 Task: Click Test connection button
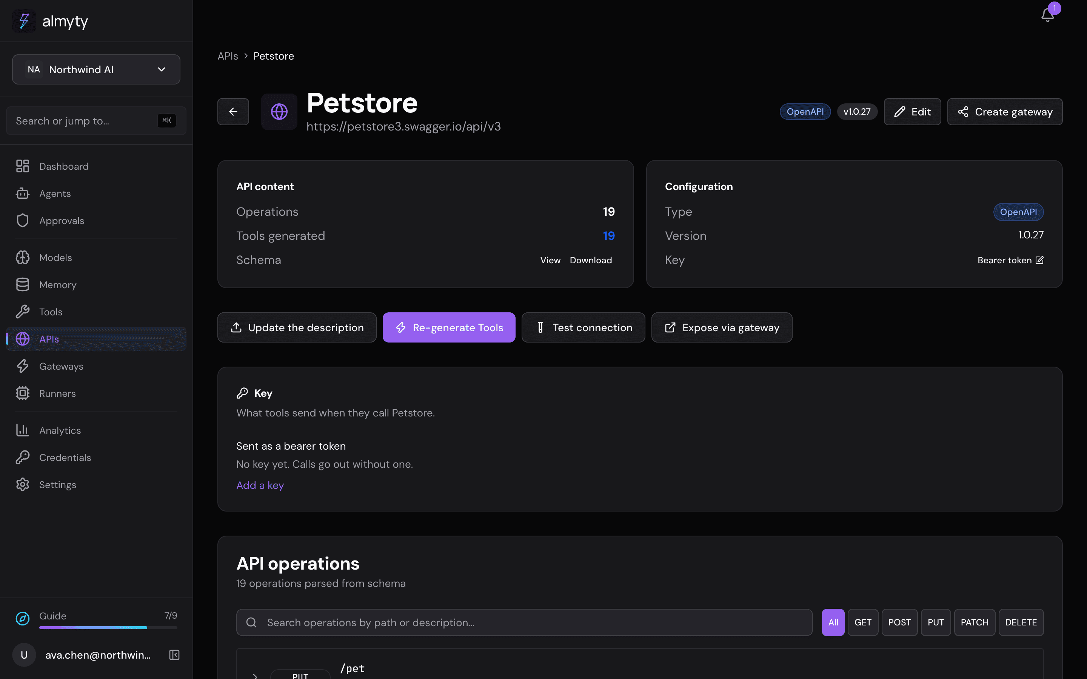pos(583,327)
